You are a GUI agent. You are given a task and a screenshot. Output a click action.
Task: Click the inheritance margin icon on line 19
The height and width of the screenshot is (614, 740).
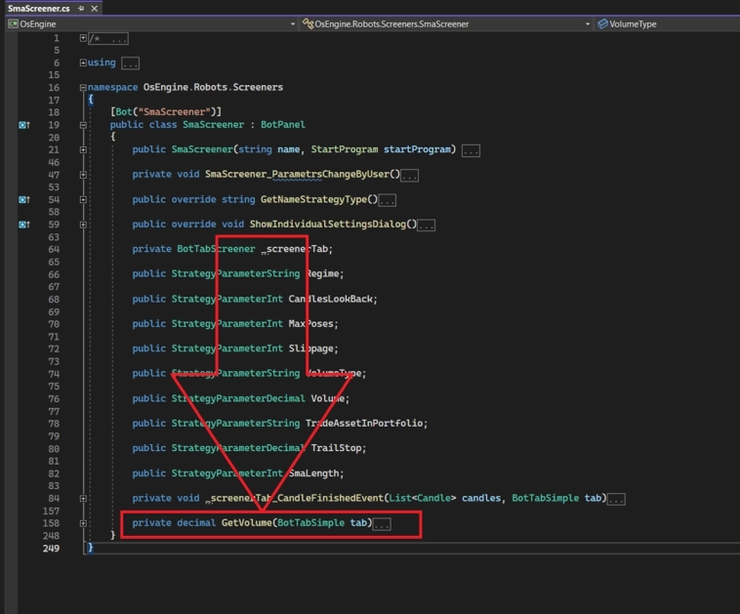click(x=23, y=125)
